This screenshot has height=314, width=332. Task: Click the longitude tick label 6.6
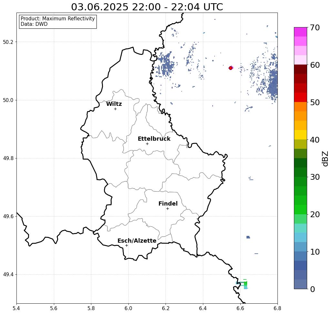240,308
